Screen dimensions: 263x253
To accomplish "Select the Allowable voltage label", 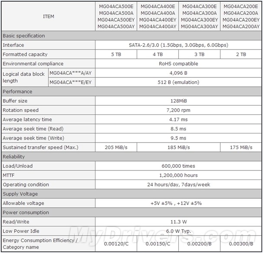I will 23,203.
